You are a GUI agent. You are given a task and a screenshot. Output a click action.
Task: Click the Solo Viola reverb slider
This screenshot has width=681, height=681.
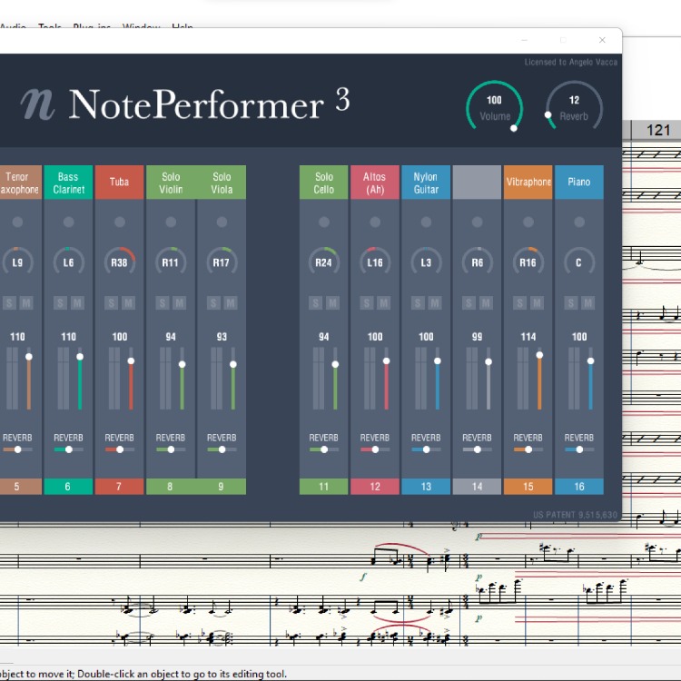click(222, 449)
